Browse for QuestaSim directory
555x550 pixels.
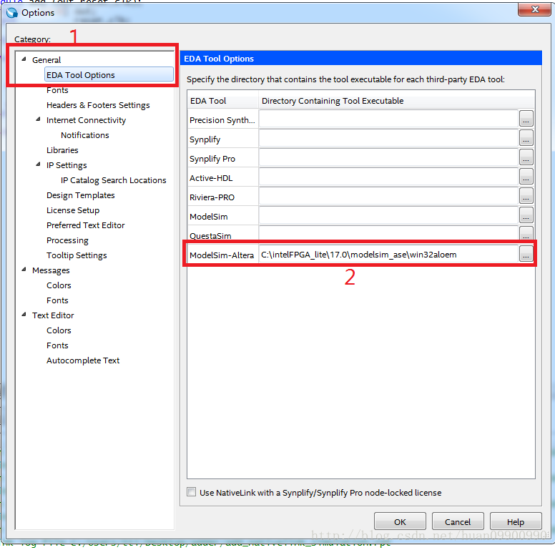click(x=526, y=234)
